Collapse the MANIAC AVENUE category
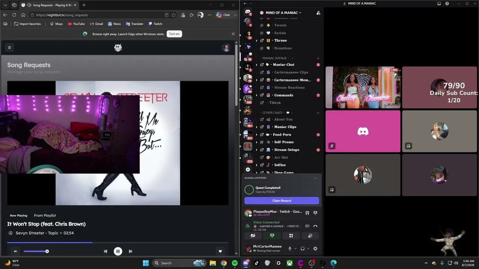The width and height of the screenshot is (479, 269). tap(278, 58)
